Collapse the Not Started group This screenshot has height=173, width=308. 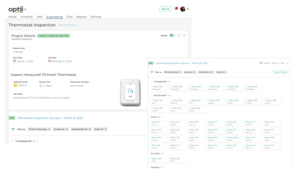171,95
